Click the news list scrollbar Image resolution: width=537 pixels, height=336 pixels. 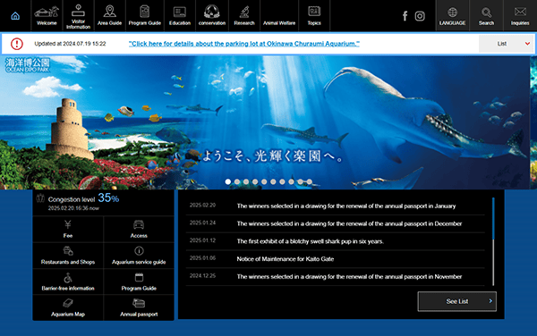coord(493,241)
